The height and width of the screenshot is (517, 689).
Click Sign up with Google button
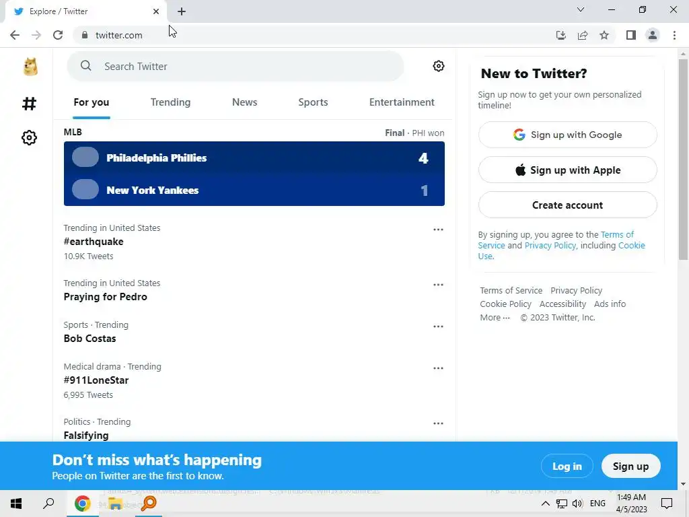coord(568,135)
